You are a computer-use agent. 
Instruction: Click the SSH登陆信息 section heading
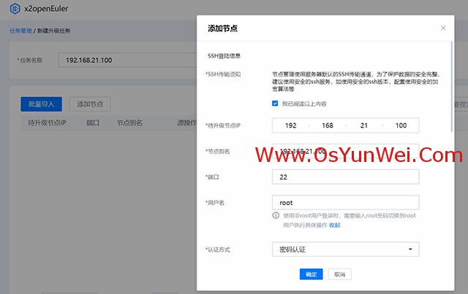tap(224, 55)
